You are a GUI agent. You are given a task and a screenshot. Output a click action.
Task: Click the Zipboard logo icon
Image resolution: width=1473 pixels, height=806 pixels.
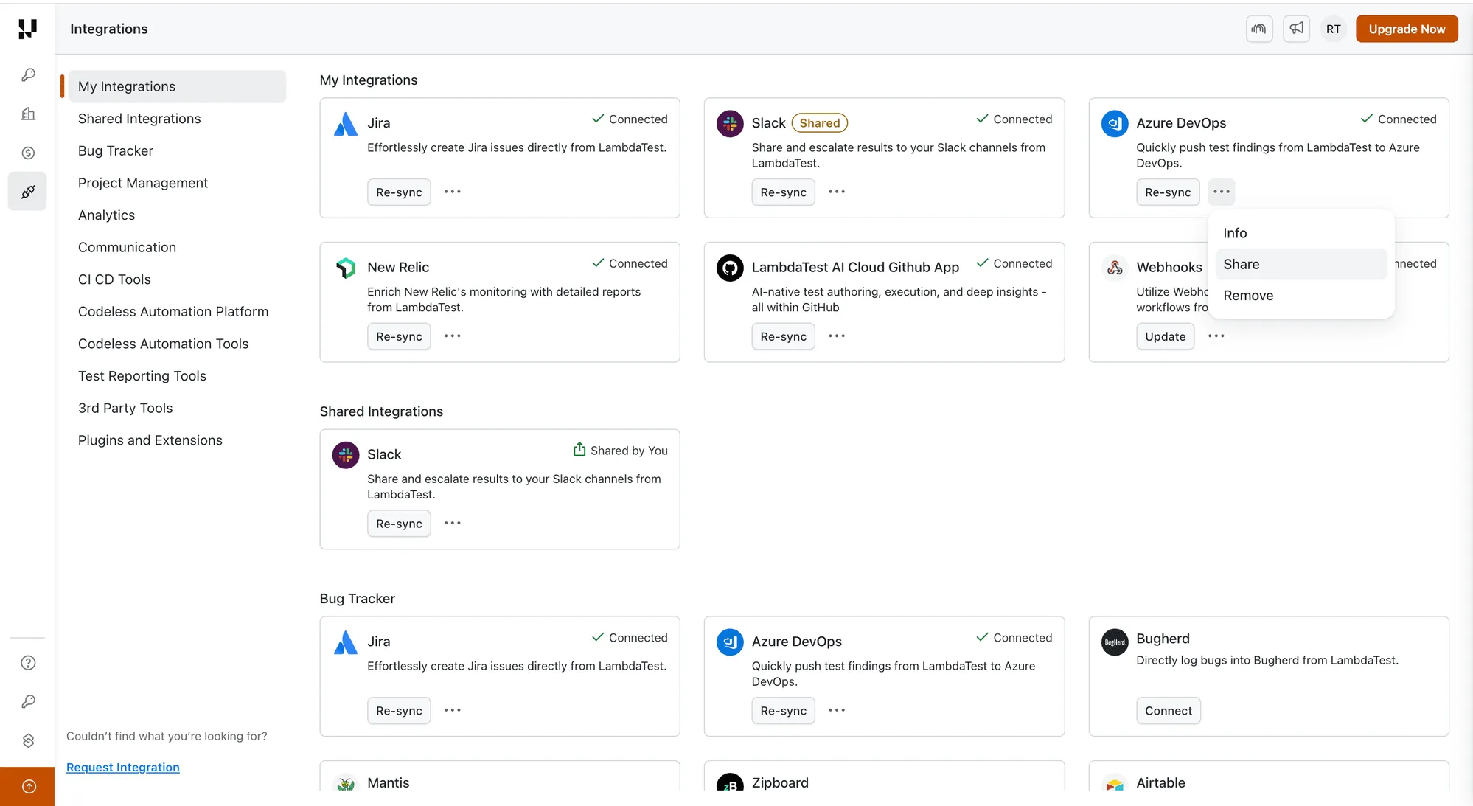(x=730, y=783)
